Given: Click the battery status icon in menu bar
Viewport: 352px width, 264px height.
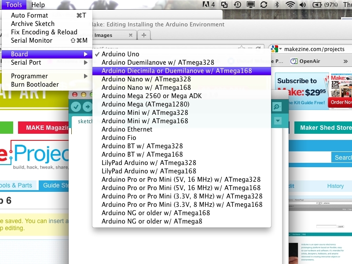Looking at the screenshot, I should [317, 4].
